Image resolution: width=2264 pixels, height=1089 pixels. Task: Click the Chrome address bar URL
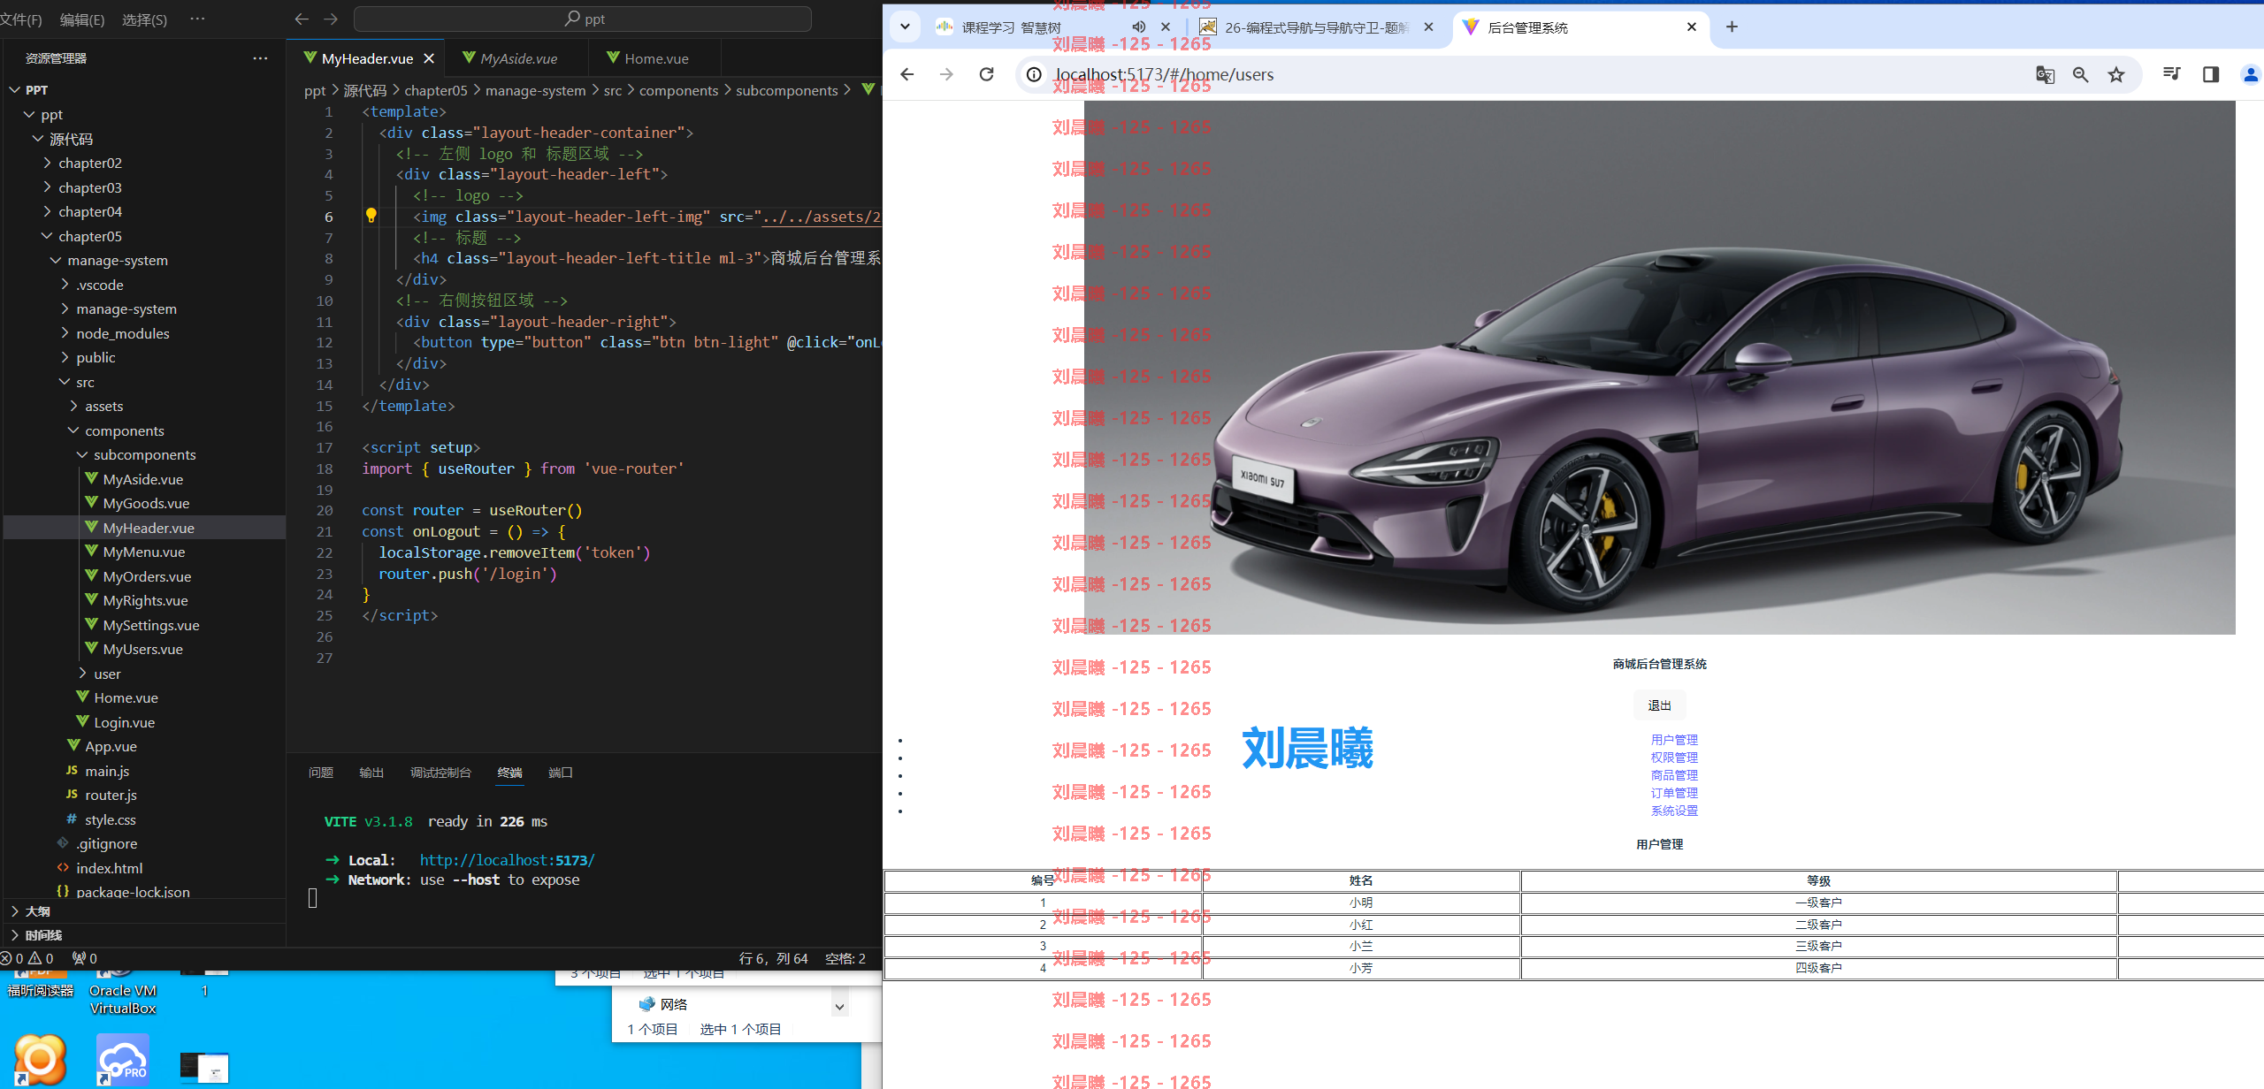1165,74
